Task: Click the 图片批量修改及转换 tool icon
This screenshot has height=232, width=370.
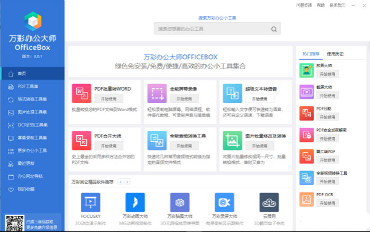Action: (232, 141)
